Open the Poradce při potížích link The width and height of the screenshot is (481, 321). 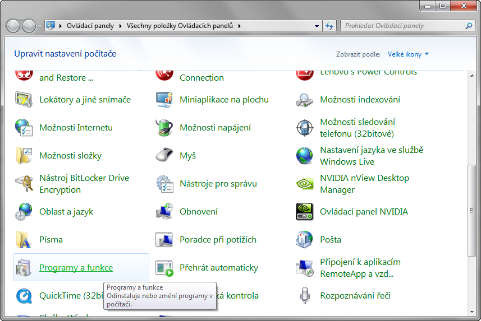(x=218, y=240)
